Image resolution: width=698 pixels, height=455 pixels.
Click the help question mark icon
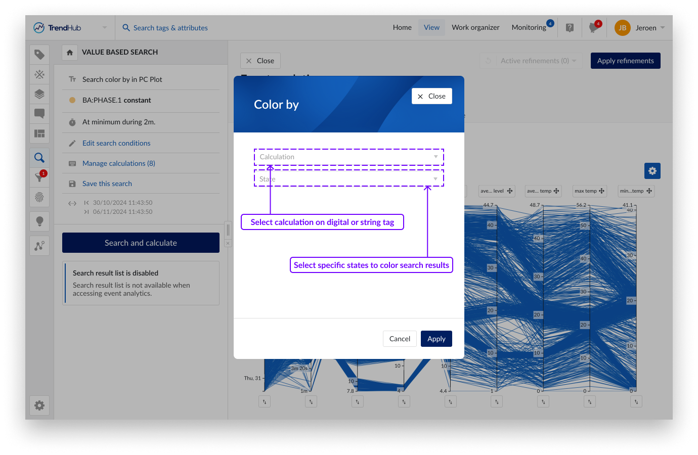coord(570,28)
